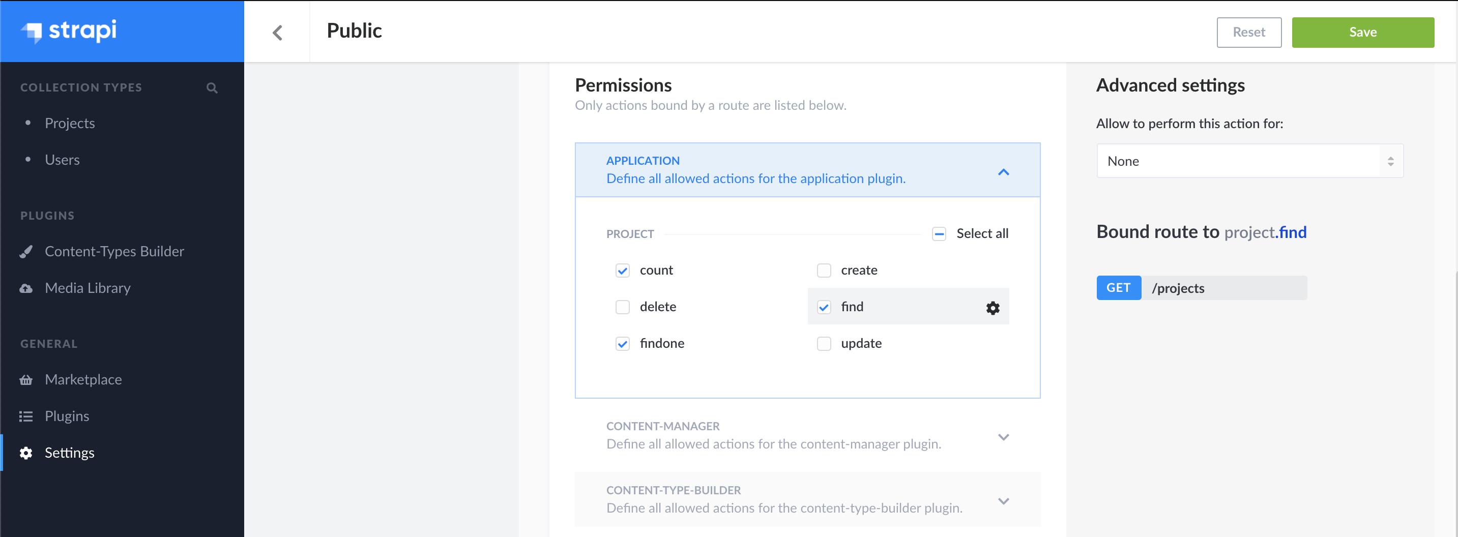
Task: Open settings gear for find permission
Action: click(992, 307)
